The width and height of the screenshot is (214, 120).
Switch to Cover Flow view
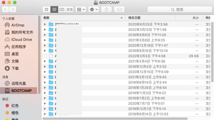70,9
